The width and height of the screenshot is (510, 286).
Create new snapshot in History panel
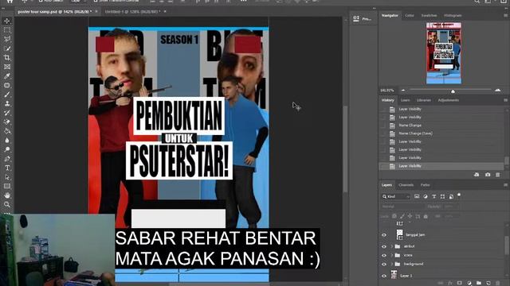tap(488, 175)
